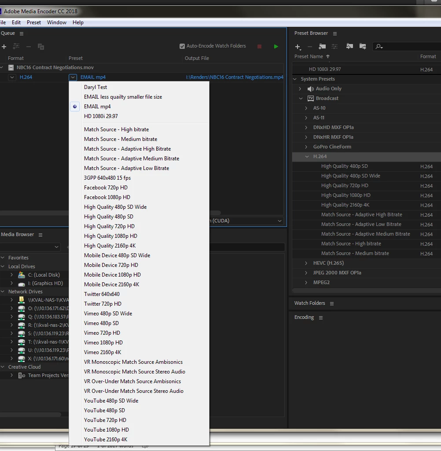The height and width of the screenshot is (451, 441).
Task: Toggle Auto-Encode Watch Folders checkbox
Action: tap(182, 46)
